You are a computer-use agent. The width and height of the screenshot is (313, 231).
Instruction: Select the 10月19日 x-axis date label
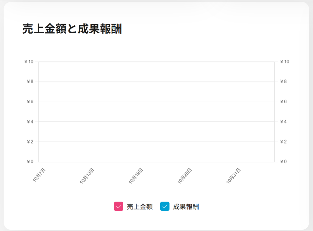[136, 176]
